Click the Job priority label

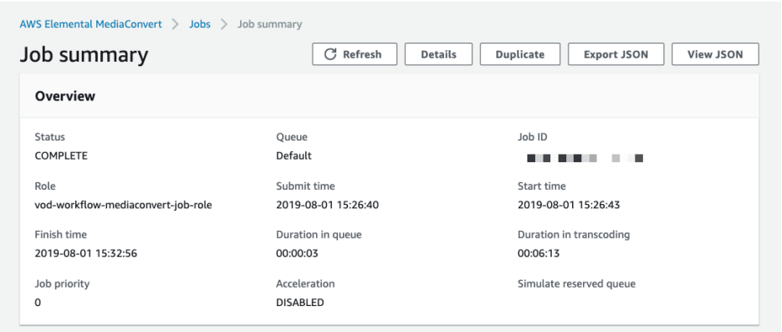(x=62, y=283)
